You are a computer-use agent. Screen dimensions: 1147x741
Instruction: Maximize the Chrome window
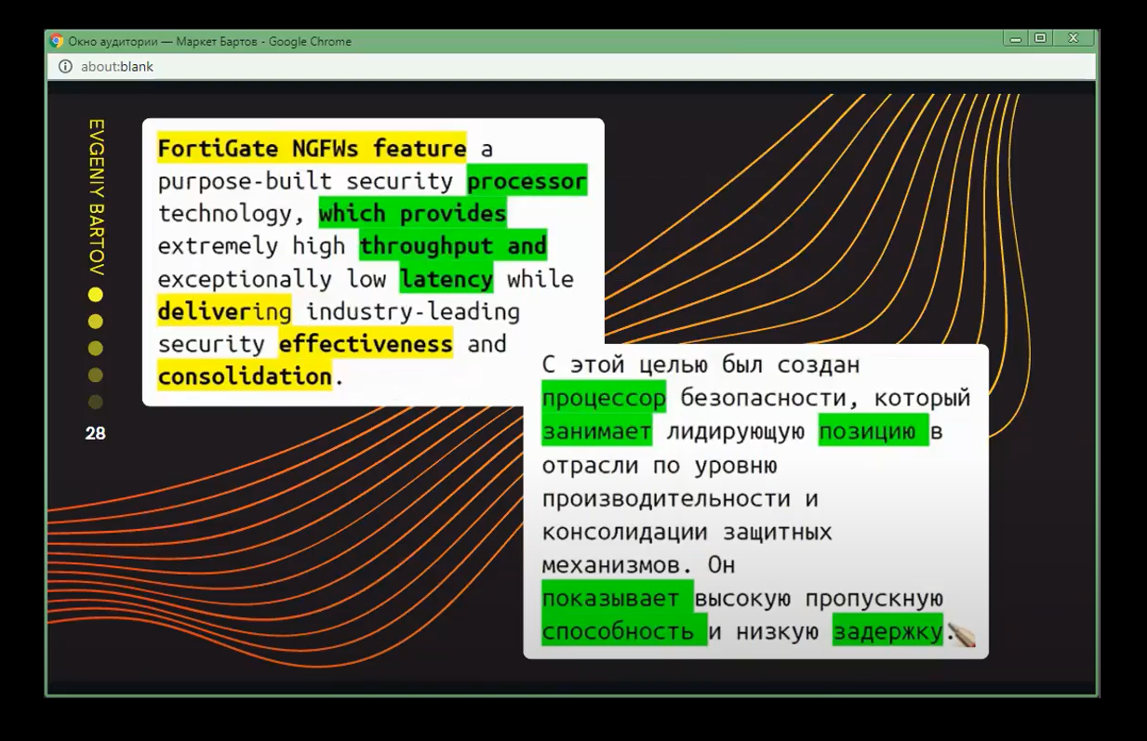[x=1041, y=38]
